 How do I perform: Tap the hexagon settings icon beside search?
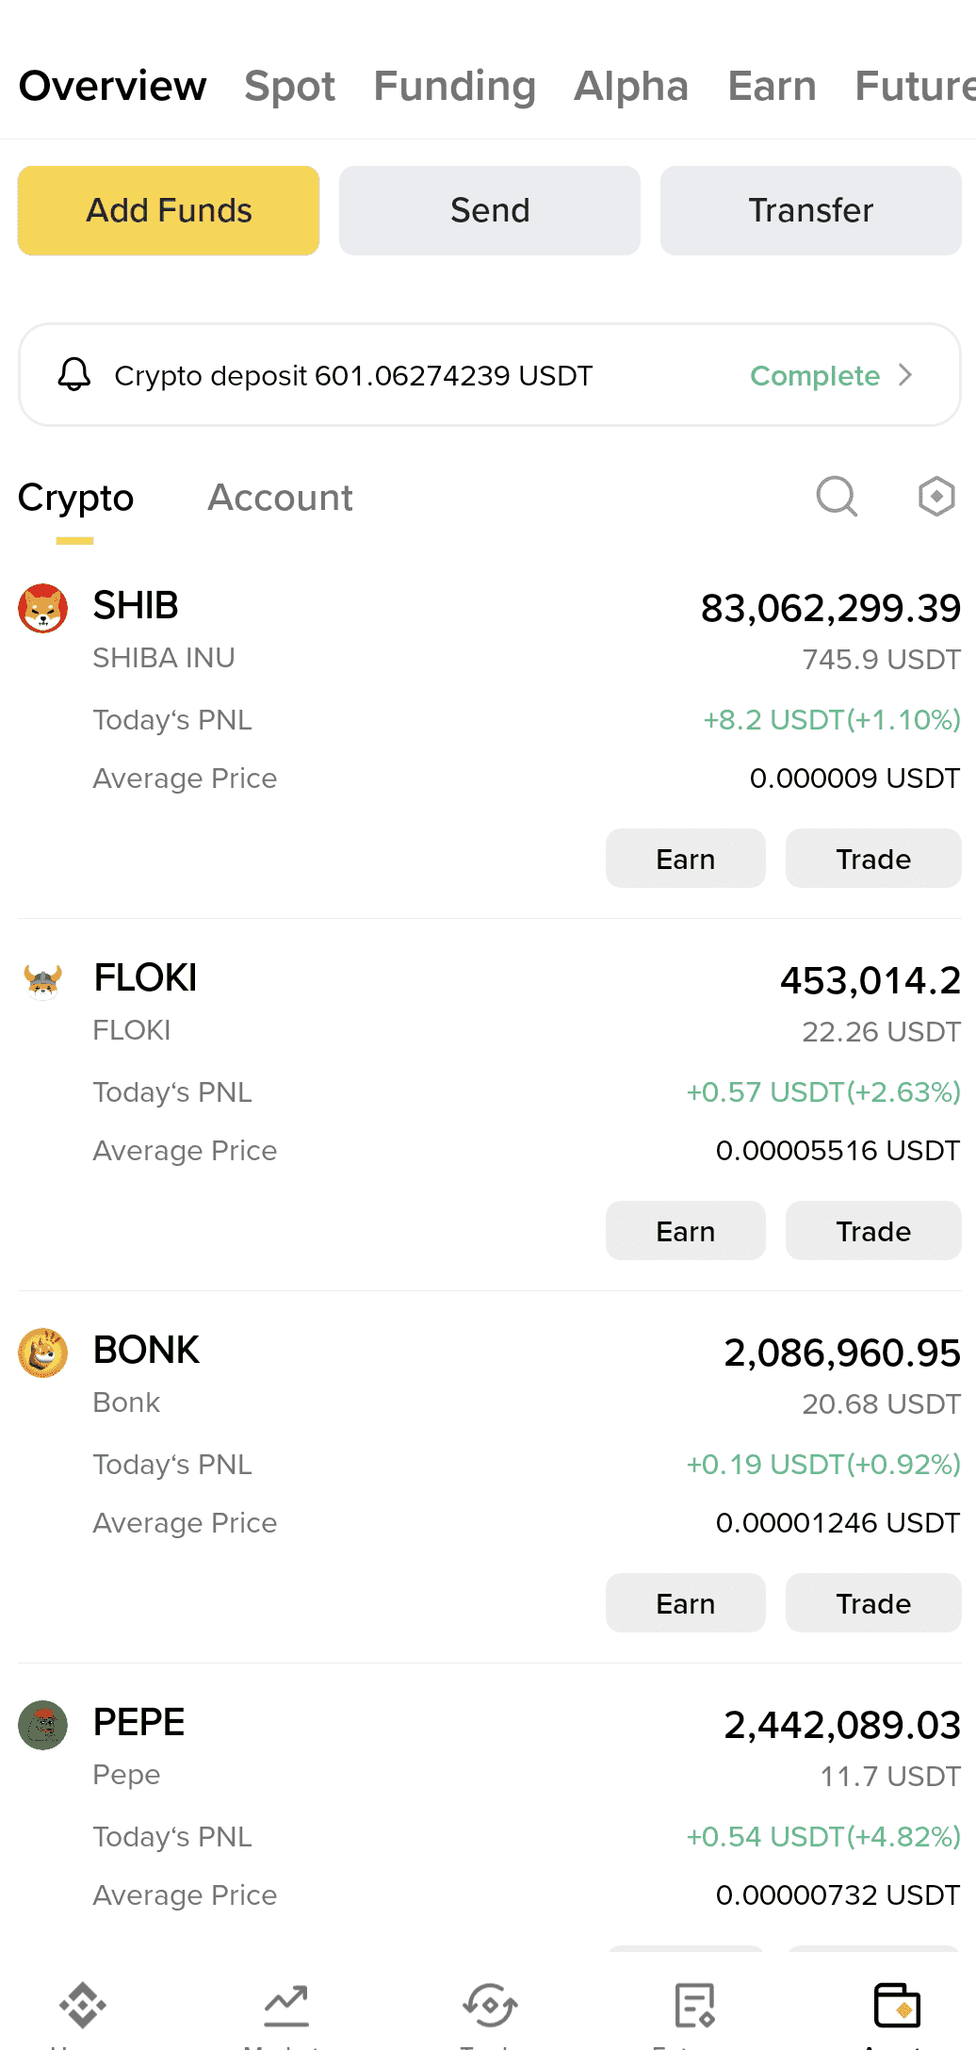click(x=936, y=496)
